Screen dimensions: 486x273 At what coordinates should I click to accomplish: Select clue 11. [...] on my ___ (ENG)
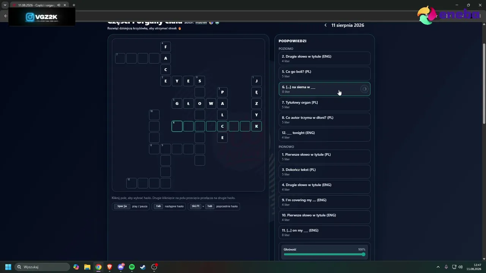325,232
